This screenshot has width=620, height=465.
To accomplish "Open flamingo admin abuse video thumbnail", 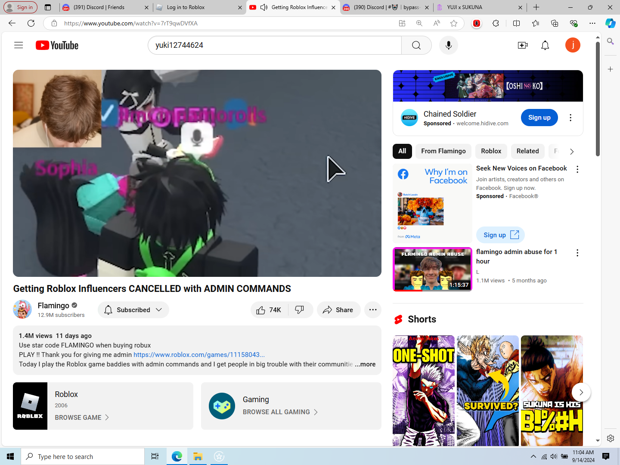I will [x=432, y=269].
